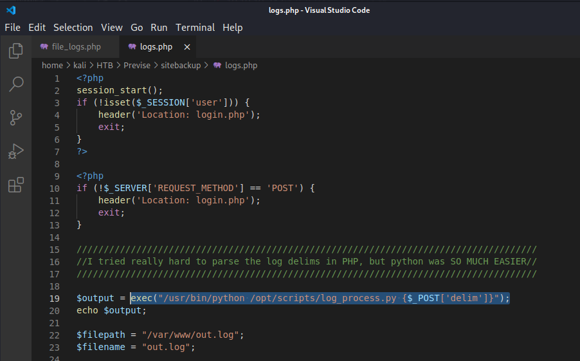This screenshot has width=580, height=361.
Task: Expand the sitebackup breadcrumb folder
Action: (x=180, y=65)
